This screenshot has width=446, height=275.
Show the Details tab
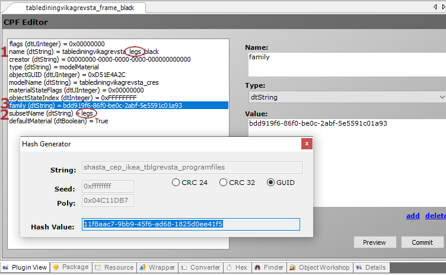click(371, 267)
